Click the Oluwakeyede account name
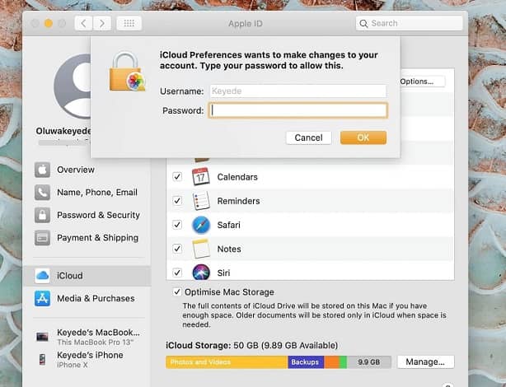 [63, 131]
